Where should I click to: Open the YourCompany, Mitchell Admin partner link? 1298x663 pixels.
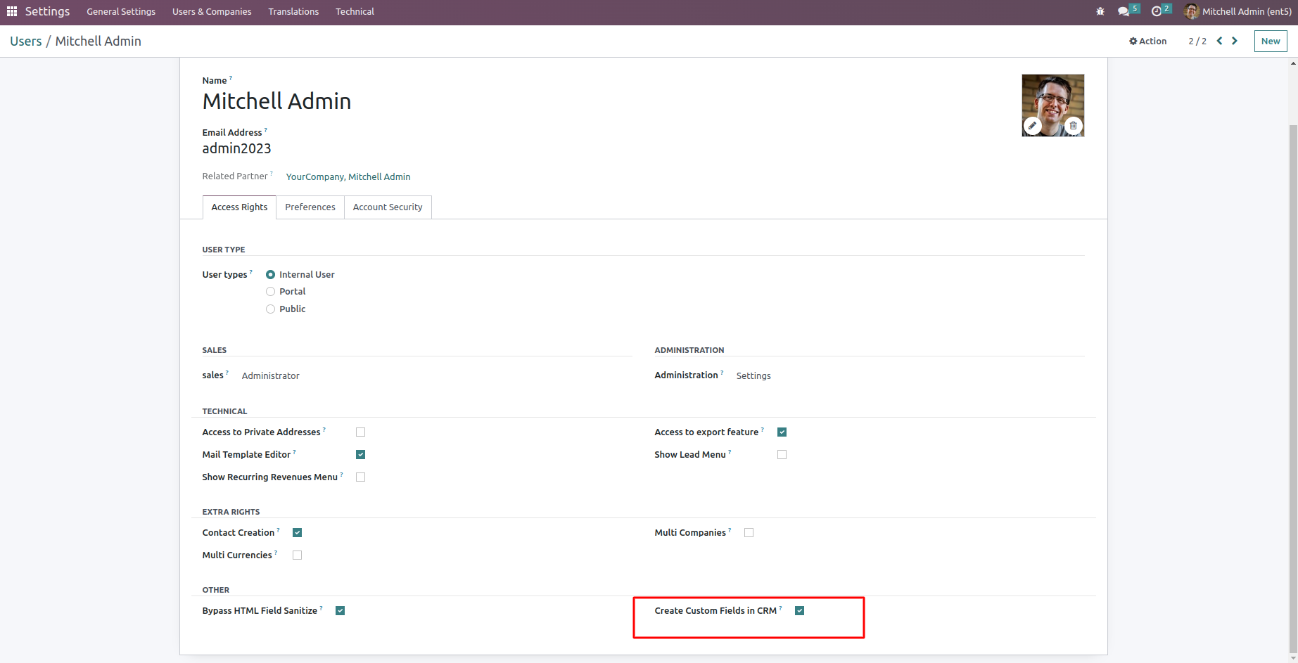click(348, 176)
